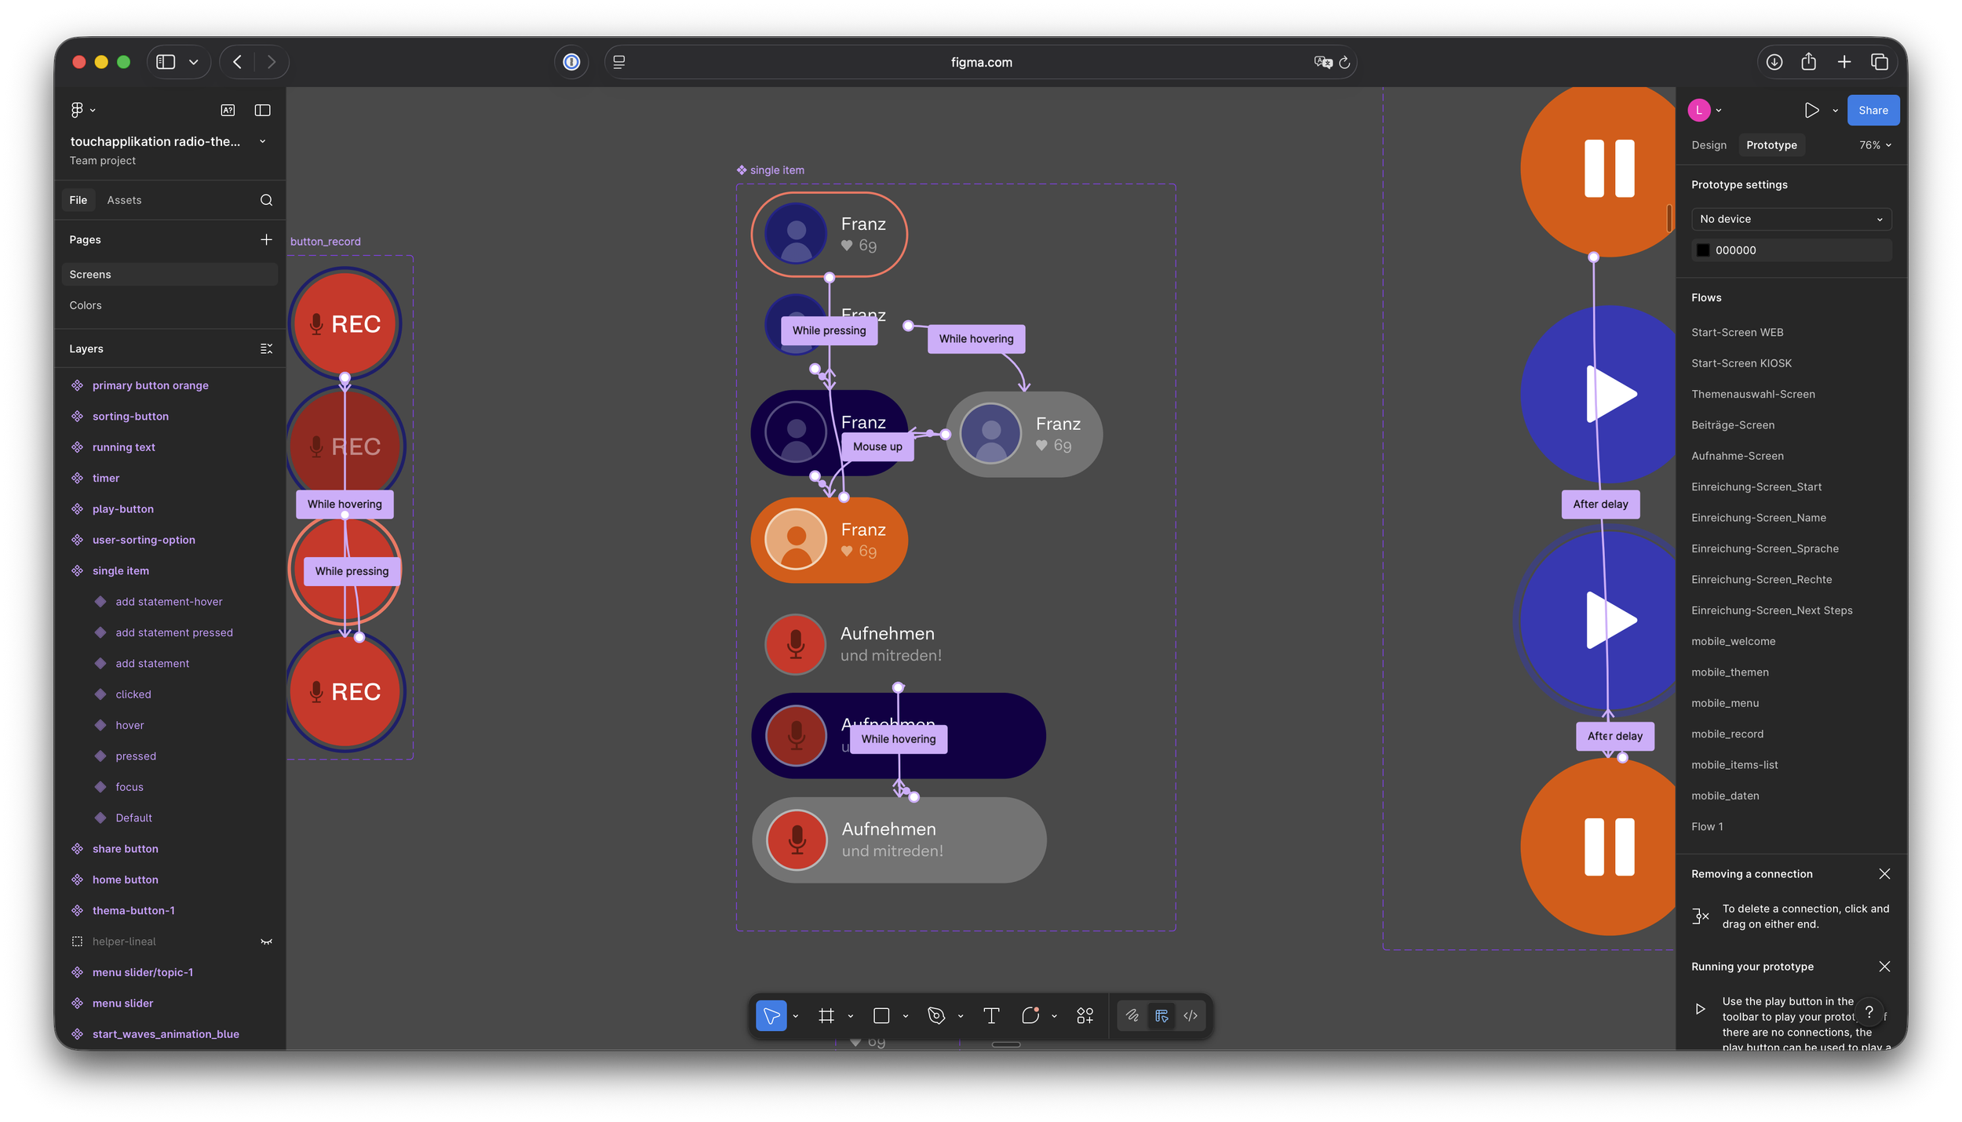Show the hidden helper-lineal layer
The width and height of the screenshot is (1962, 1122).
(266, 942)
